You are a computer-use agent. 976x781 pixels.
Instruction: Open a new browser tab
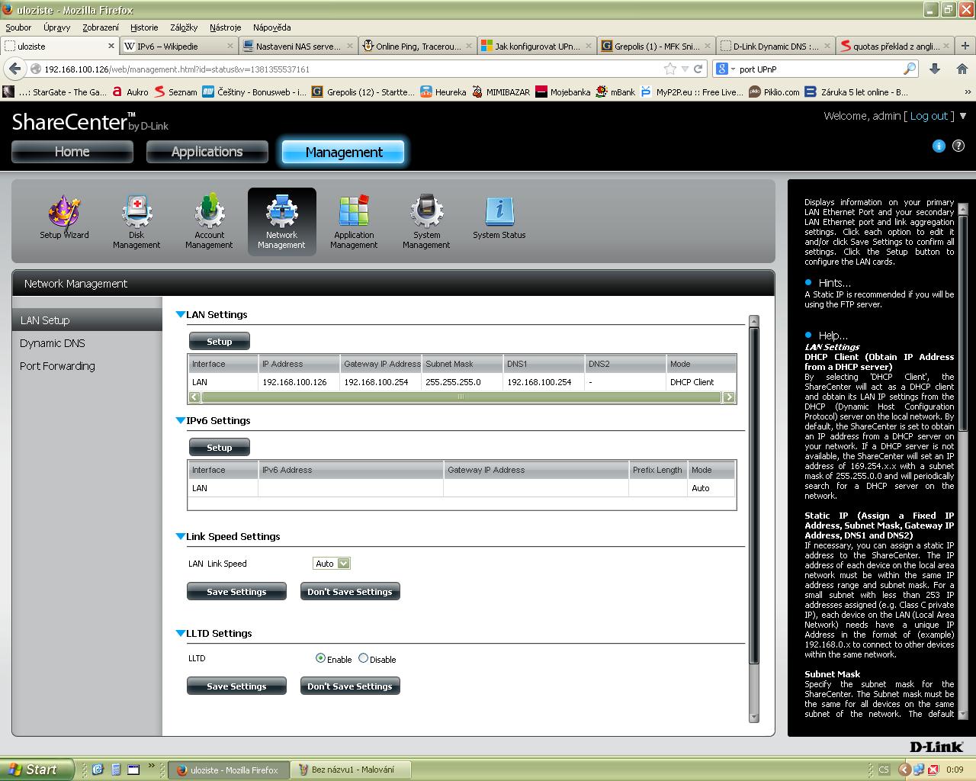(965, 46)
